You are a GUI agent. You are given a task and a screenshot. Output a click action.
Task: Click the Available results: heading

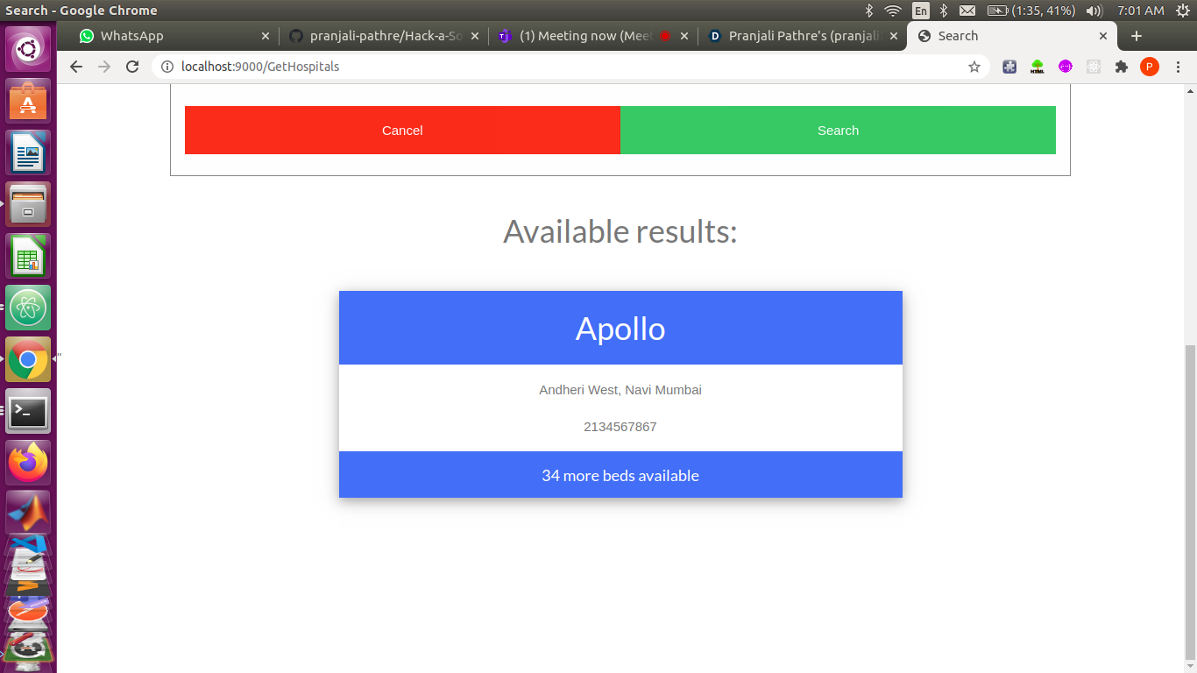[620, 231]
